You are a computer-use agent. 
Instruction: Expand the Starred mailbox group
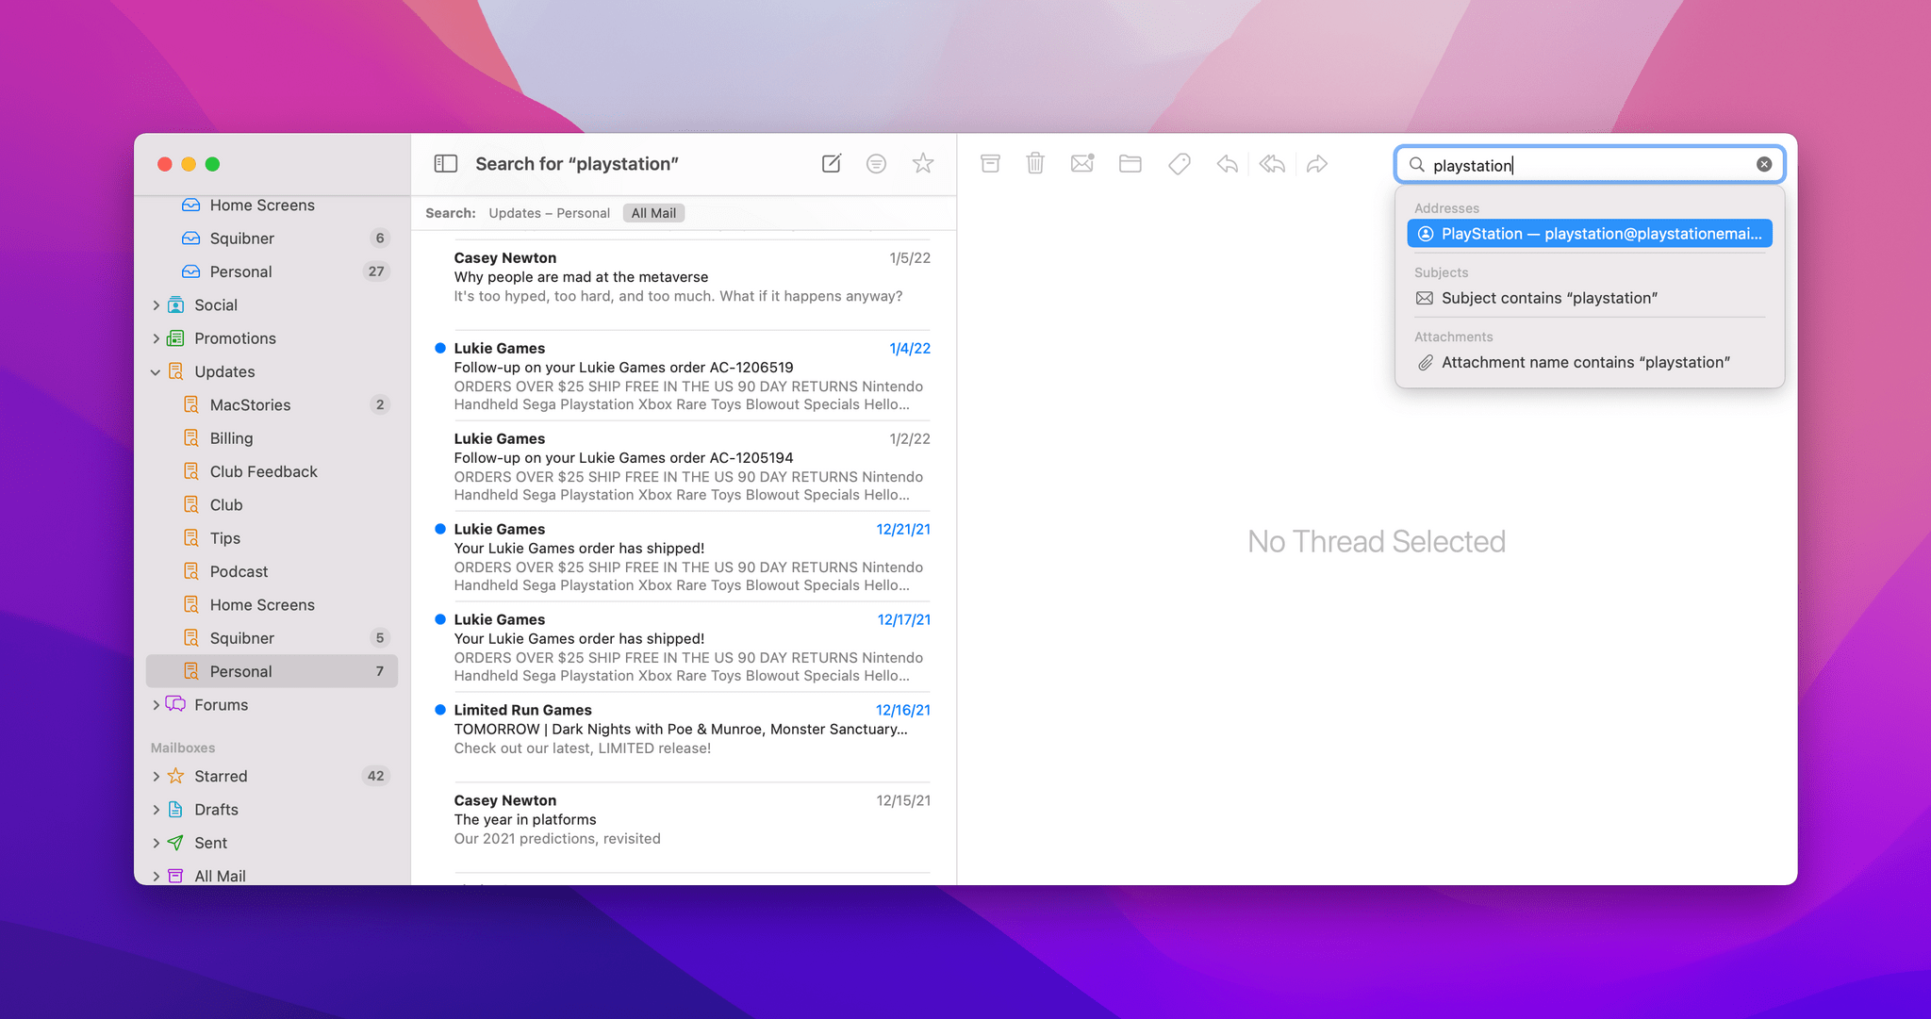(x=156, y=775)
